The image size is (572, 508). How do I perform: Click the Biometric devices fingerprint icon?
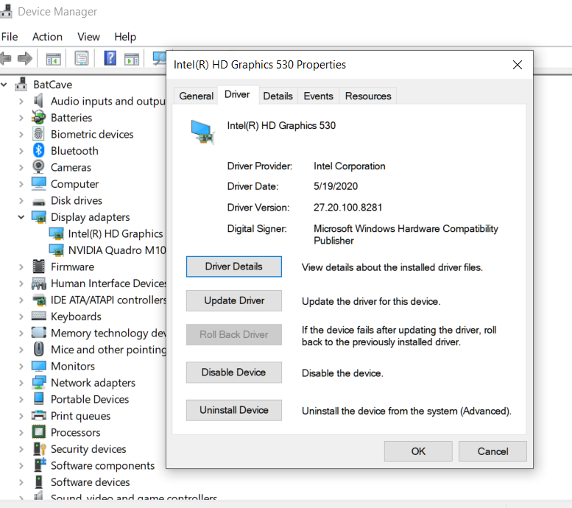[x=38, y=134]
